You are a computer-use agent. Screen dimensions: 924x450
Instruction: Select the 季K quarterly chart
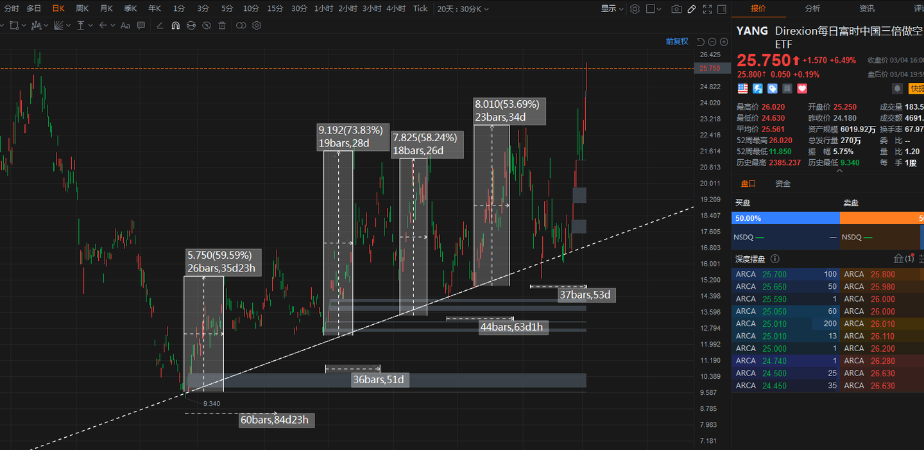130,9
